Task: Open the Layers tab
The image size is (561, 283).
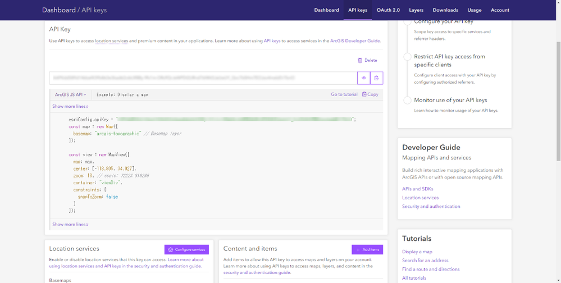Action: pos(416,10)
